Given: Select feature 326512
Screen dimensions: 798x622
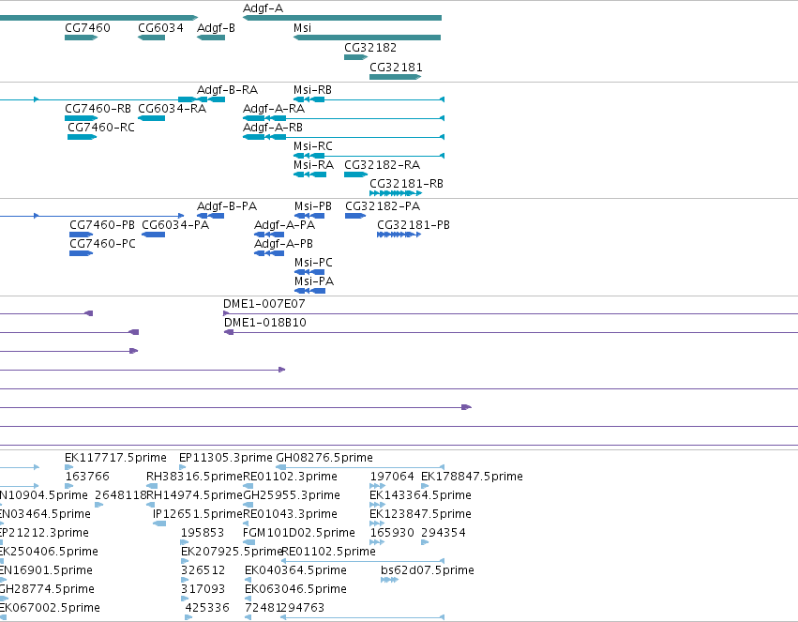Looking at the screenshot, I should click(x=185, y=581).
